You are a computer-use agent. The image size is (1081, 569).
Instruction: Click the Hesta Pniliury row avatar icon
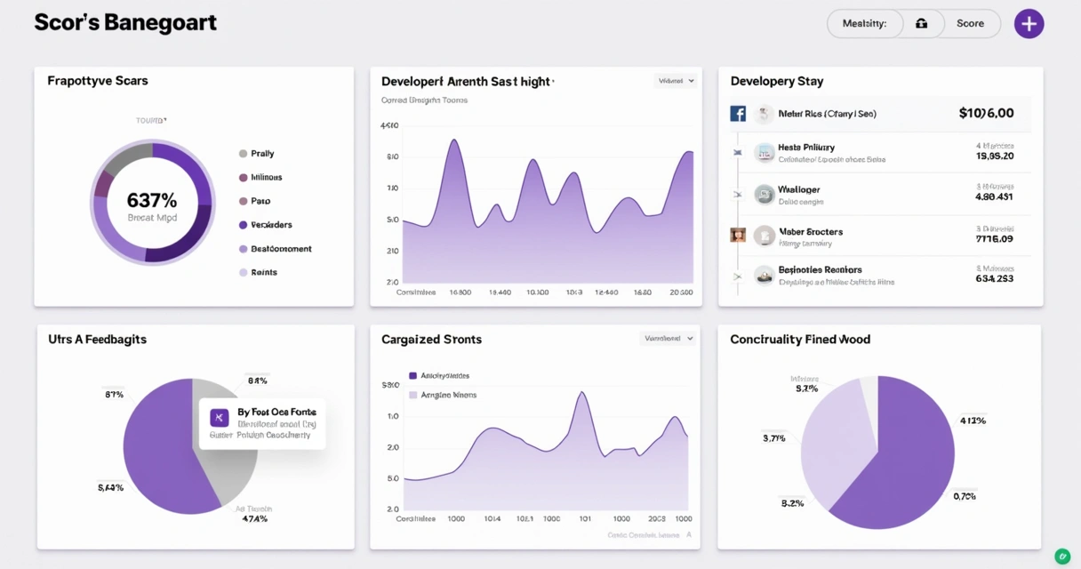tap(765, 153)
